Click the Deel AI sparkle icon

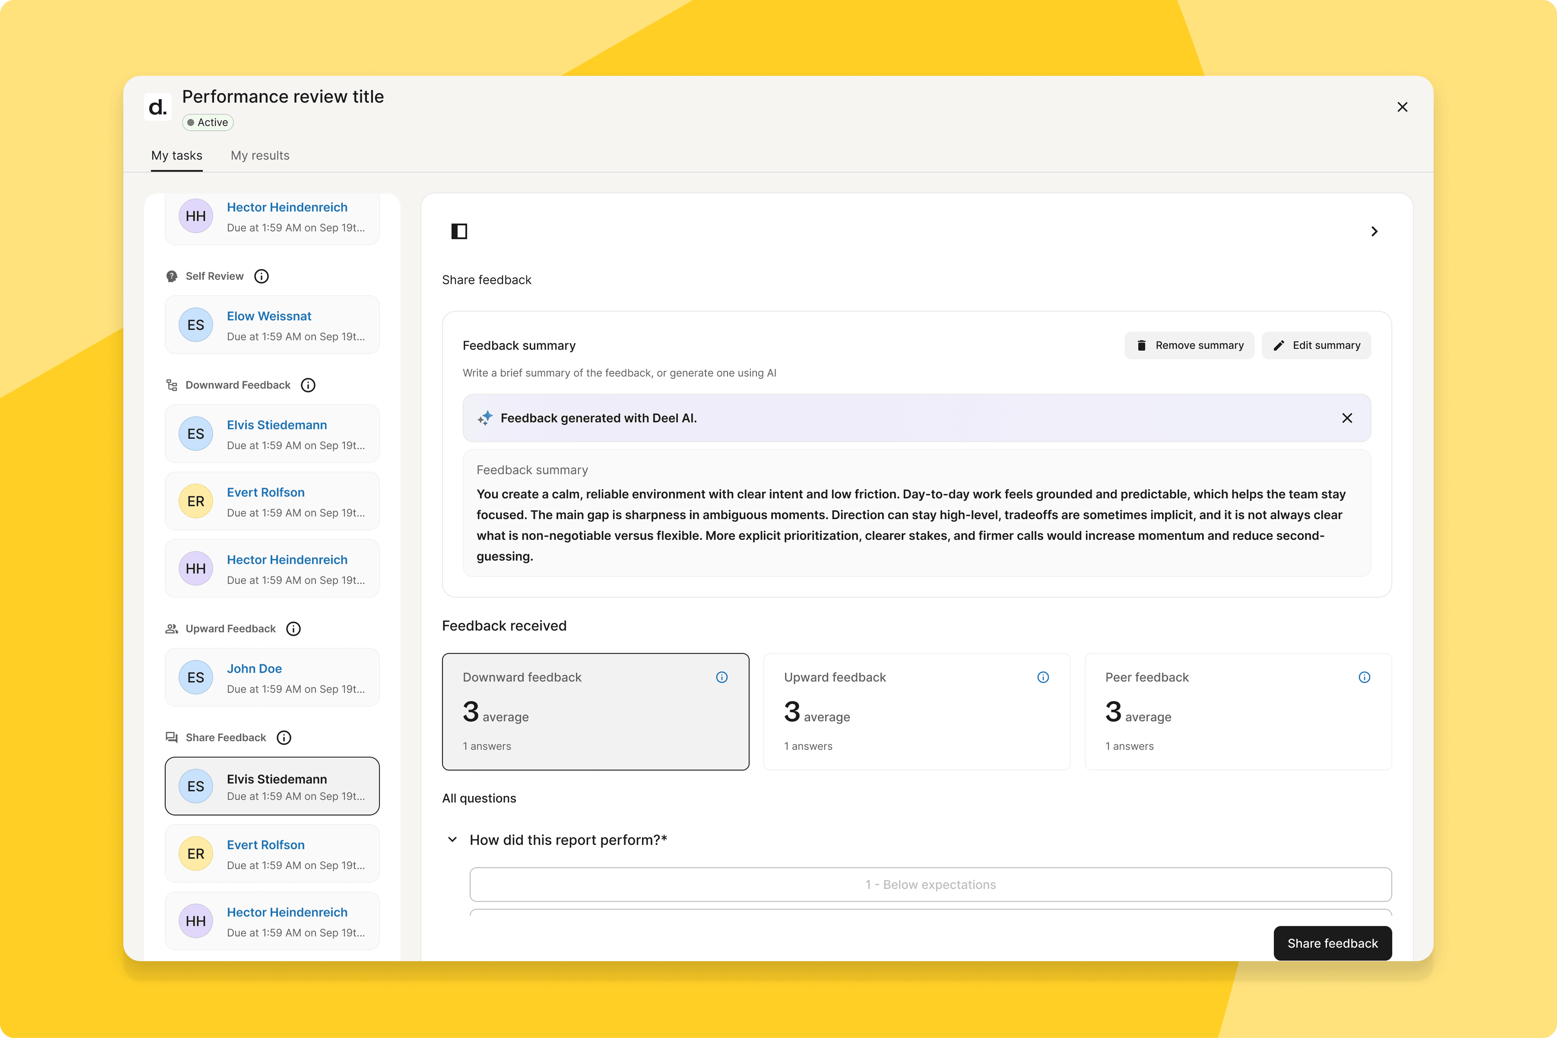coord(485,418)
